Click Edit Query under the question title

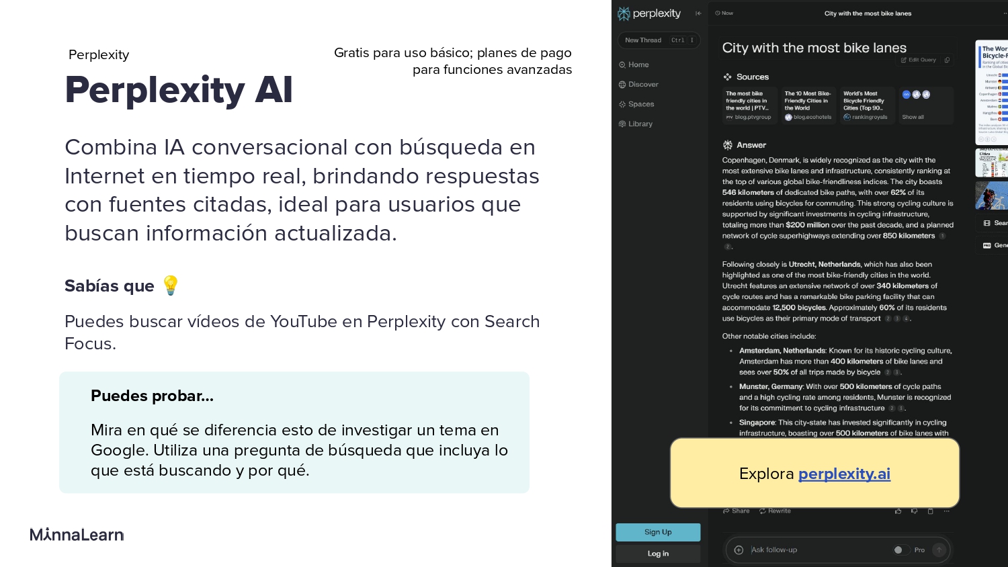(919, 60)
